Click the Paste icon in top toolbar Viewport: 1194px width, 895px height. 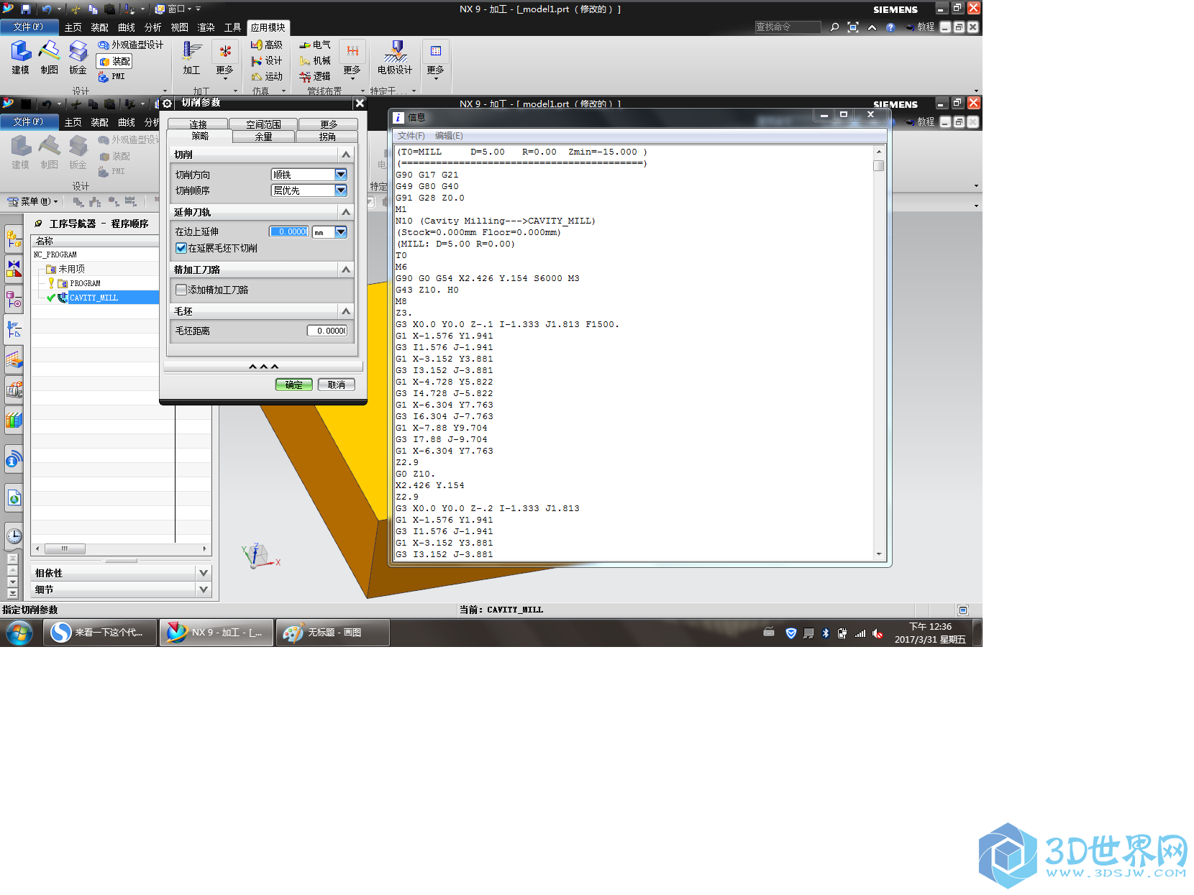click(x=109, y=9)
